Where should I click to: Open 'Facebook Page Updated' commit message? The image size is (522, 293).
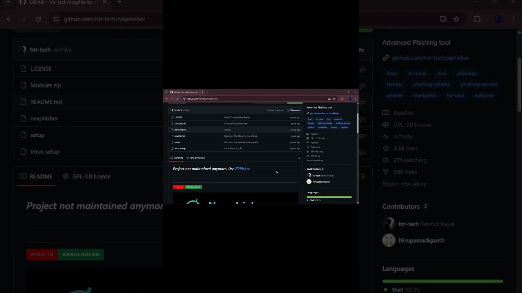236,124
